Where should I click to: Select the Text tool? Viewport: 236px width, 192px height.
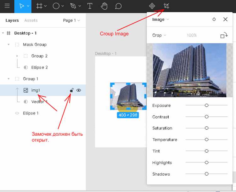tap(90, 6)
